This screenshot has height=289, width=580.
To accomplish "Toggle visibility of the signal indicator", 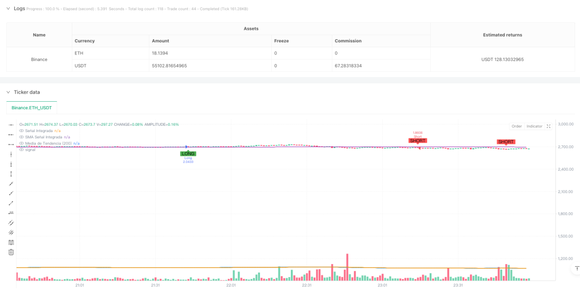I will pos(21,149).
